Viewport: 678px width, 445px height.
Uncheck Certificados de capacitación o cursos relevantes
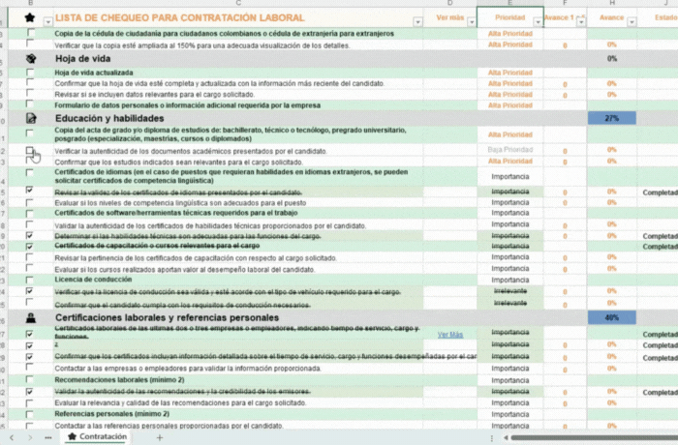[x=29, y=247]
